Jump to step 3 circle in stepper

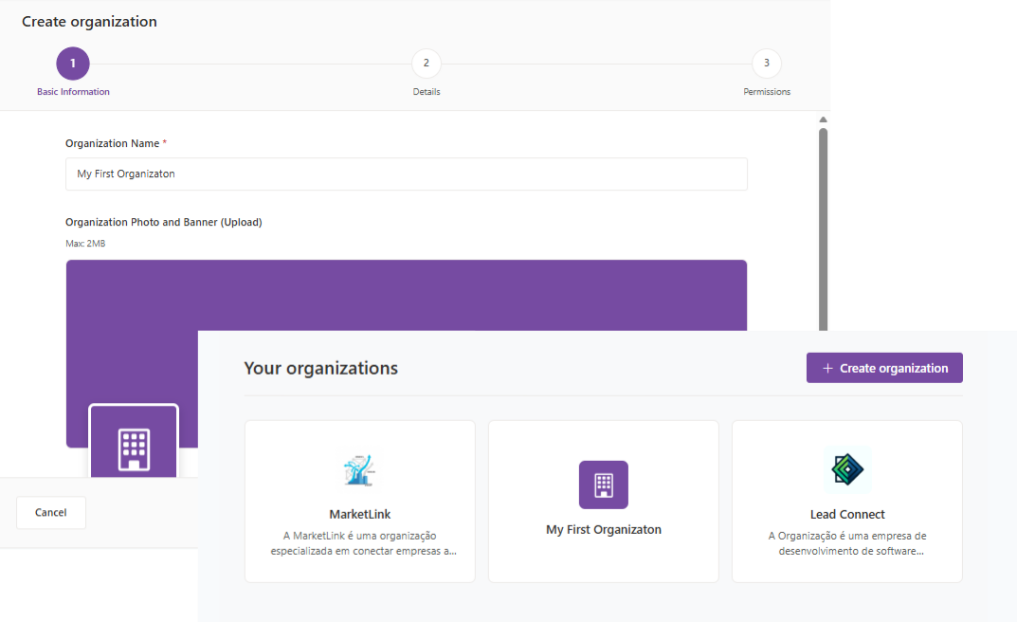766,64
